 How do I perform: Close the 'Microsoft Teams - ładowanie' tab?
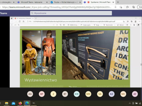coord(47,2)
